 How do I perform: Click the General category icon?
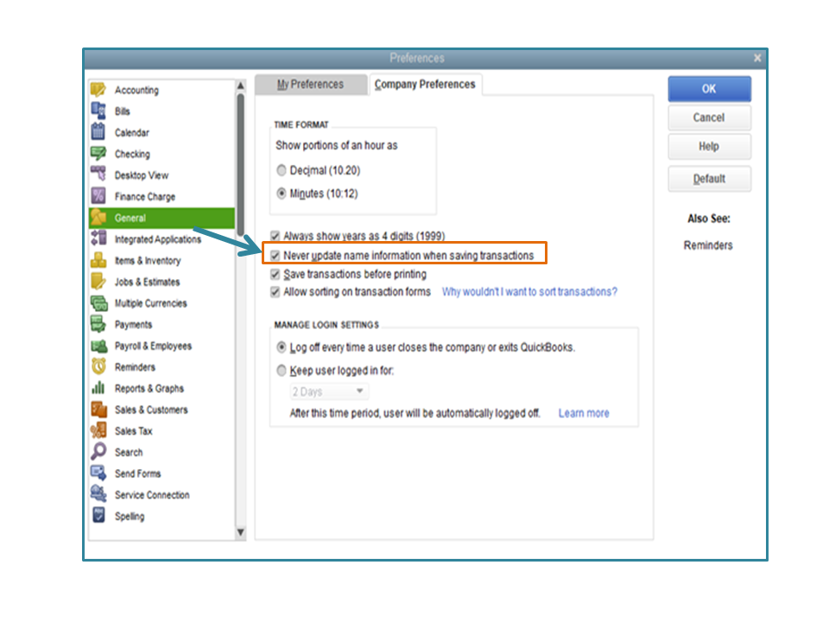coord(98,218)
